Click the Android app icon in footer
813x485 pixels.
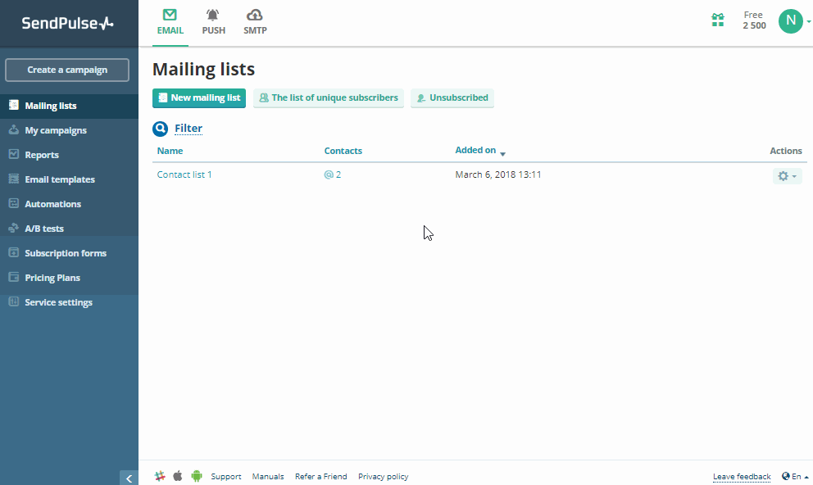196,475
